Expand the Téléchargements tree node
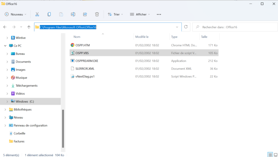 pyautogui.click(x=7, y=86)
